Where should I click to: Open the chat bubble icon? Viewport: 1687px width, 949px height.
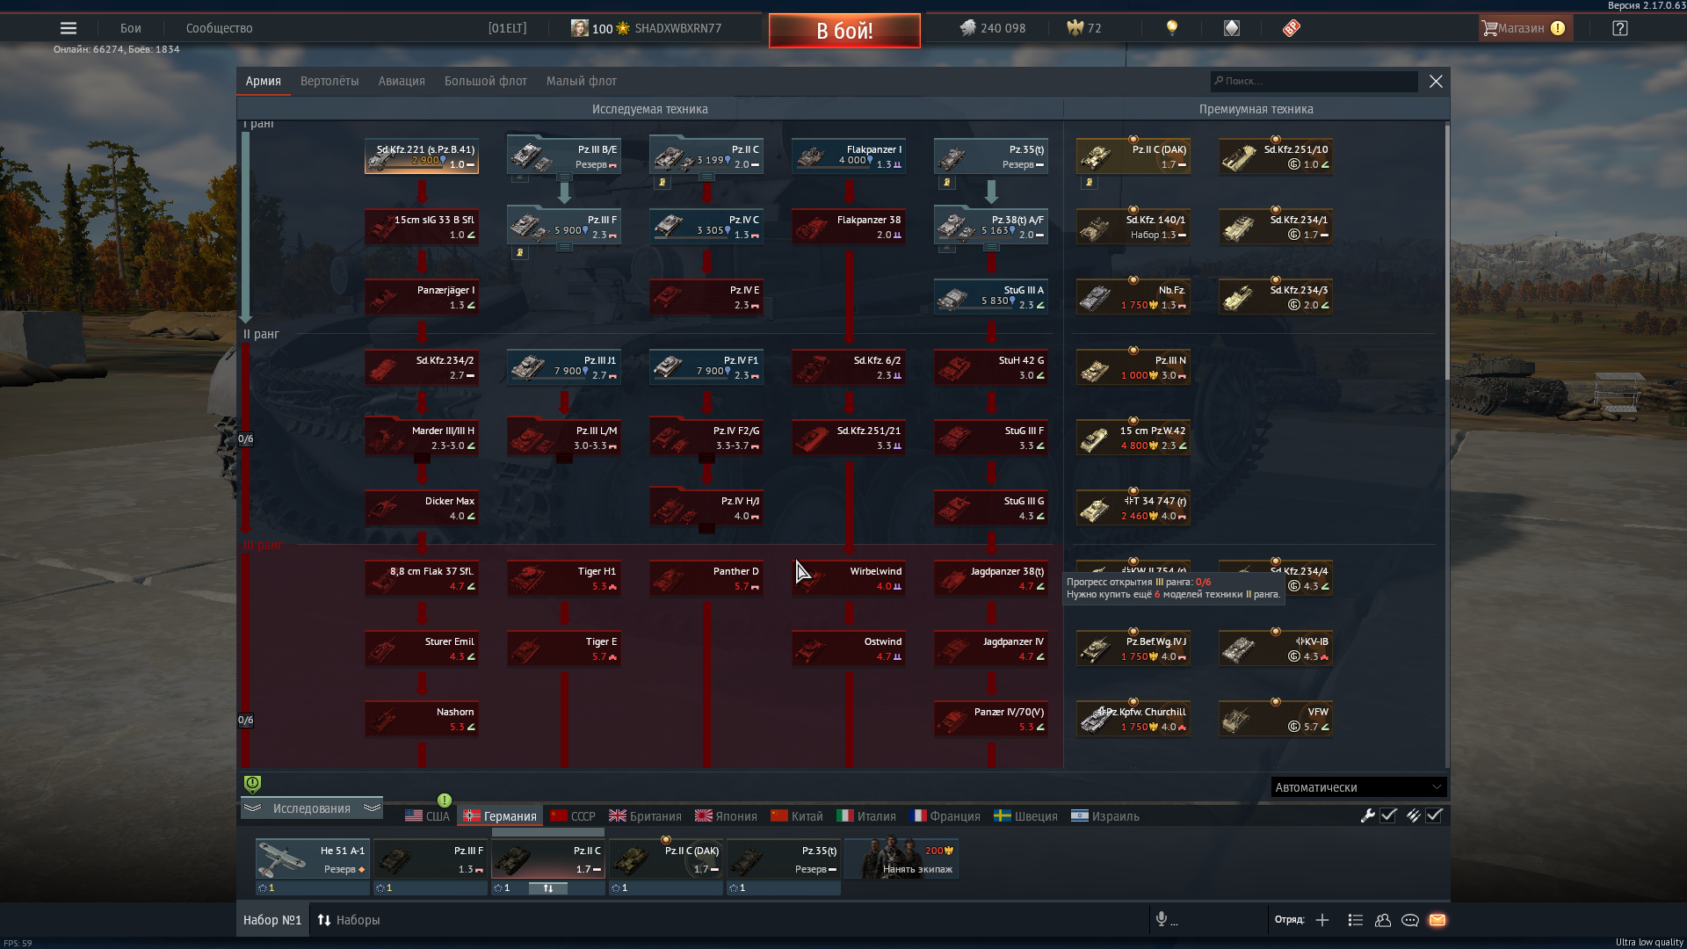(1410, 920)
